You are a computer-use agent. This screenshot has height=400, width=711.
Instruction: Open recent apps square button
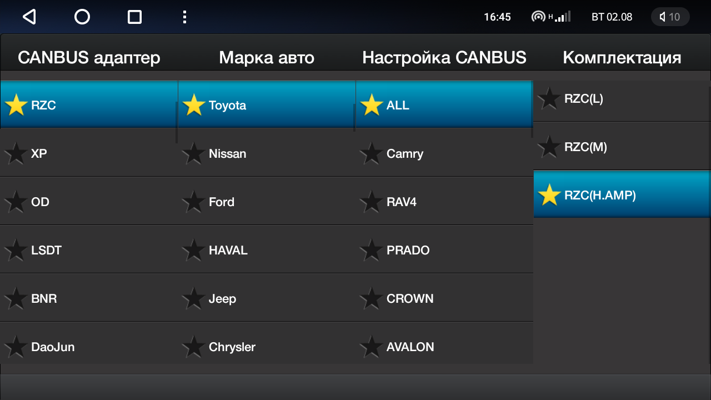(x=134, y=17)
